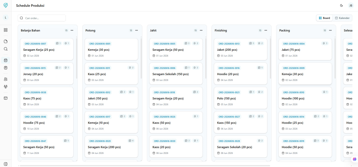
Task: Open the dashboard grid icon in sidebar
Action: tap(6, 30)
